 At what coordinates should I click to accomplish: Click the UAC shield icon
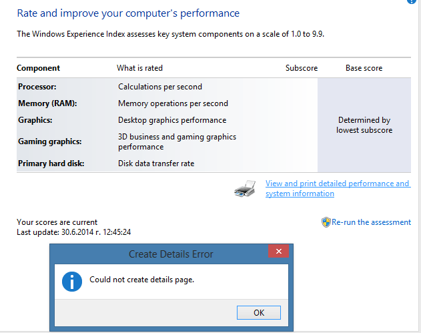(326, 222)
